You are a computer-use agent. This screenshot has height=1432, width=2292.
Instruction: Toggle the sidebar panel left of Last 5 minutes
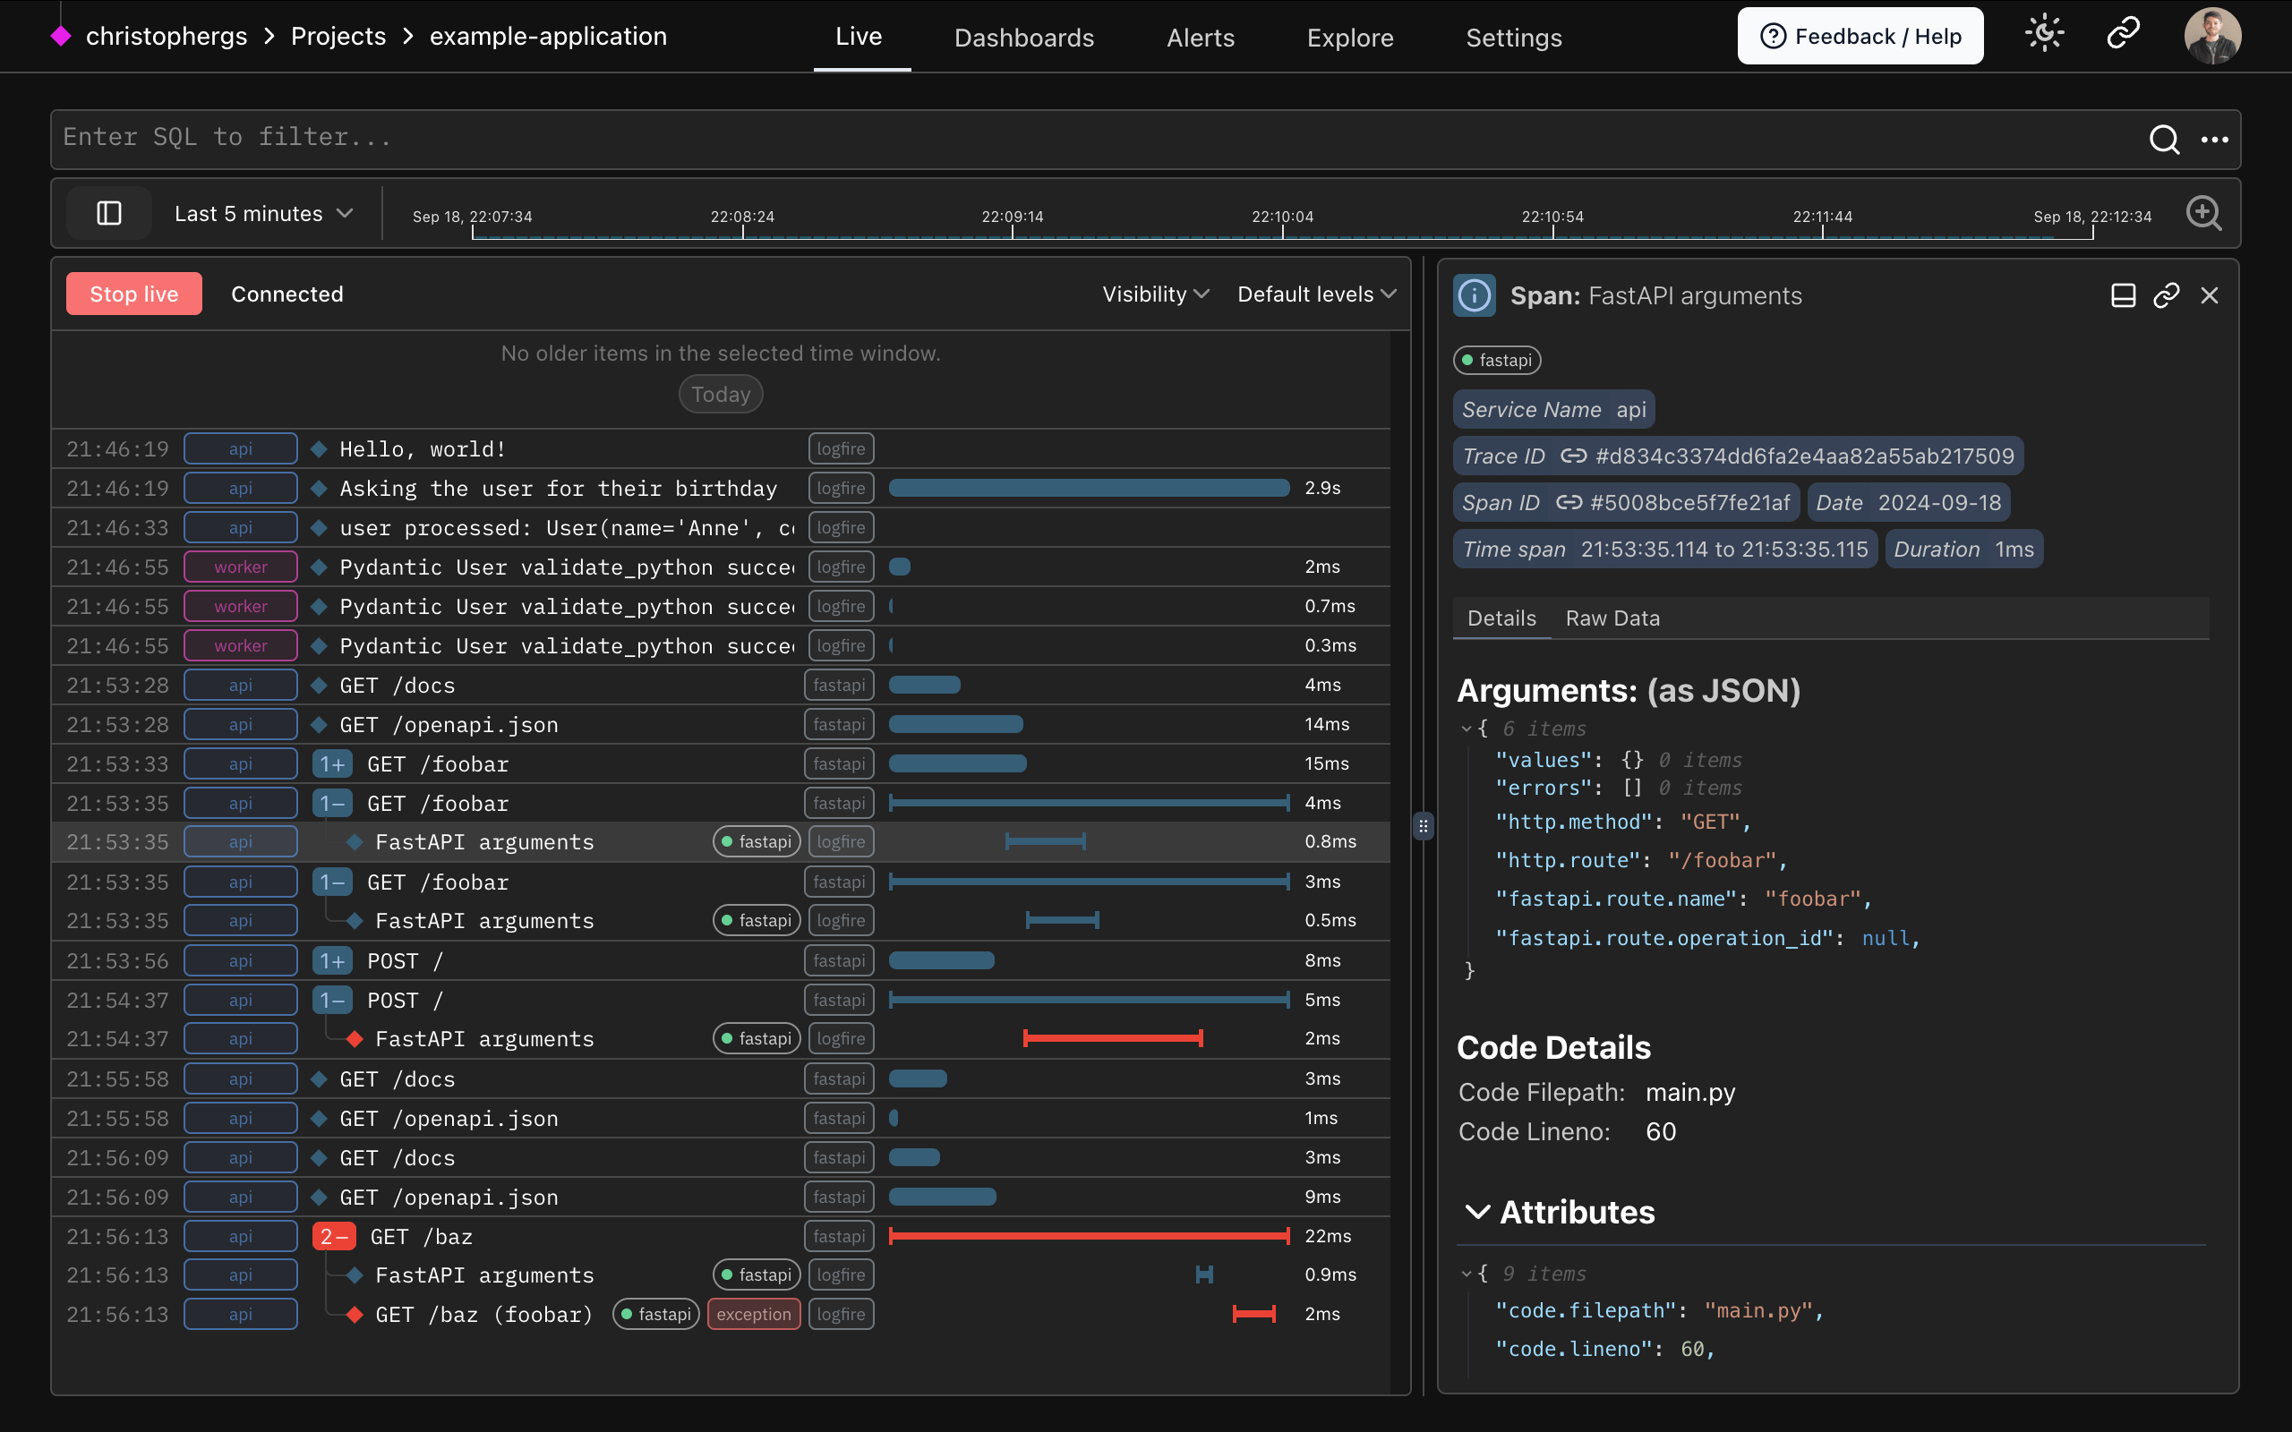[108, 213]
